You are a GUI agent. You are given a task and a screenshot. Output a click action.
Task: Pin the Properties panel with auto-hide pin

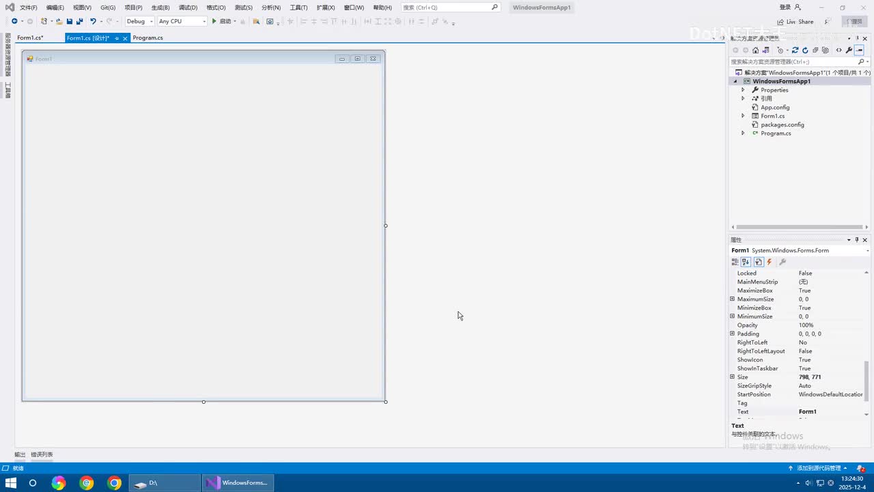pyautogui.click(x=857, y=240)
